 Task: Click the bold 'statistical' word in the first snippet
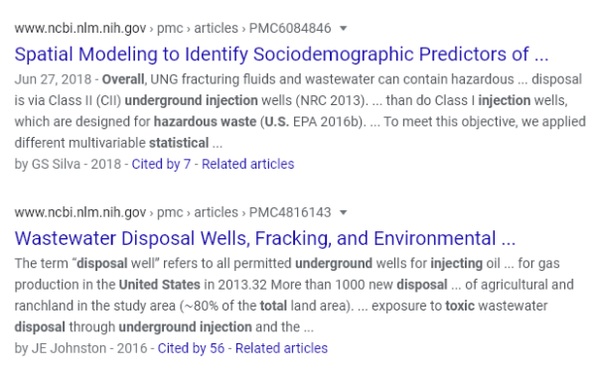(x=179, y=143)
